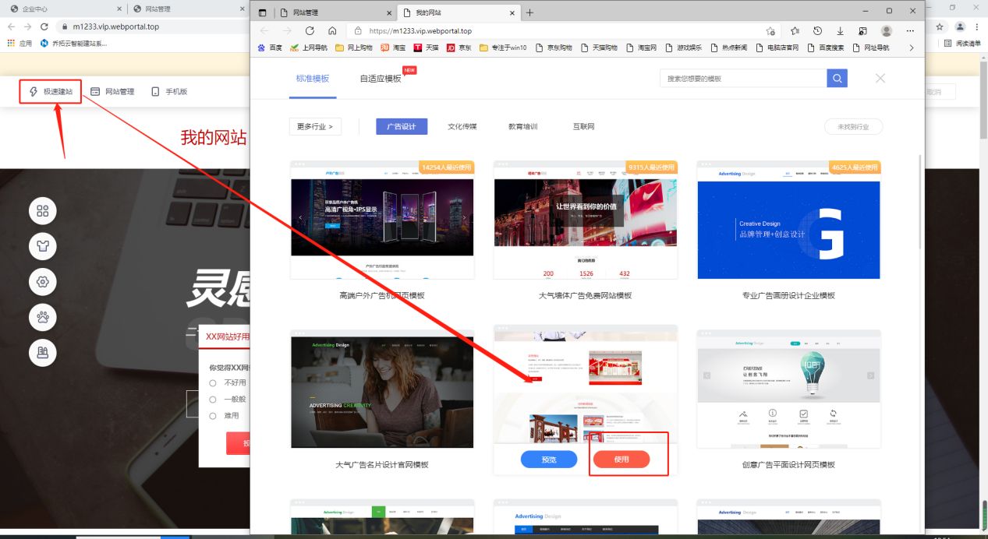988x539 pixels.
Task: Select the paw print icon in sidebar
Action: pyautogui.click(x=43, y=317)
